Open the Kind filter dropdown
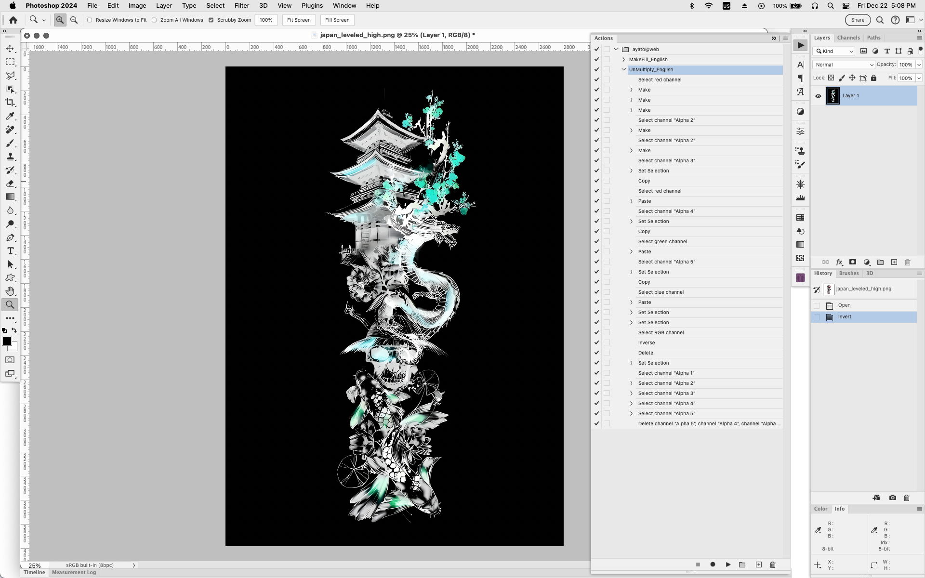Image resolution: width=925 pixels, height=578 pixels. (833, 51)
